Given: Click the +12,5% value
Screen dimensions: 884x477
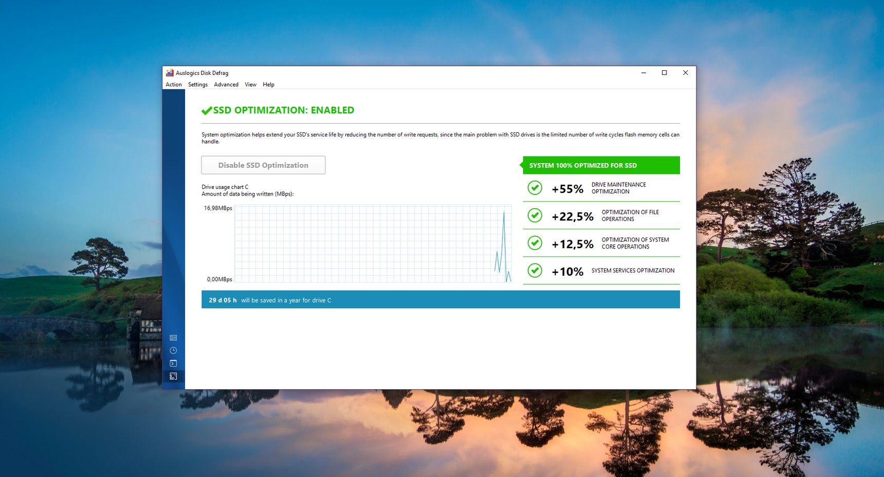Looking at the screenshot, I should pyautogui.click(x=573, y=244).
